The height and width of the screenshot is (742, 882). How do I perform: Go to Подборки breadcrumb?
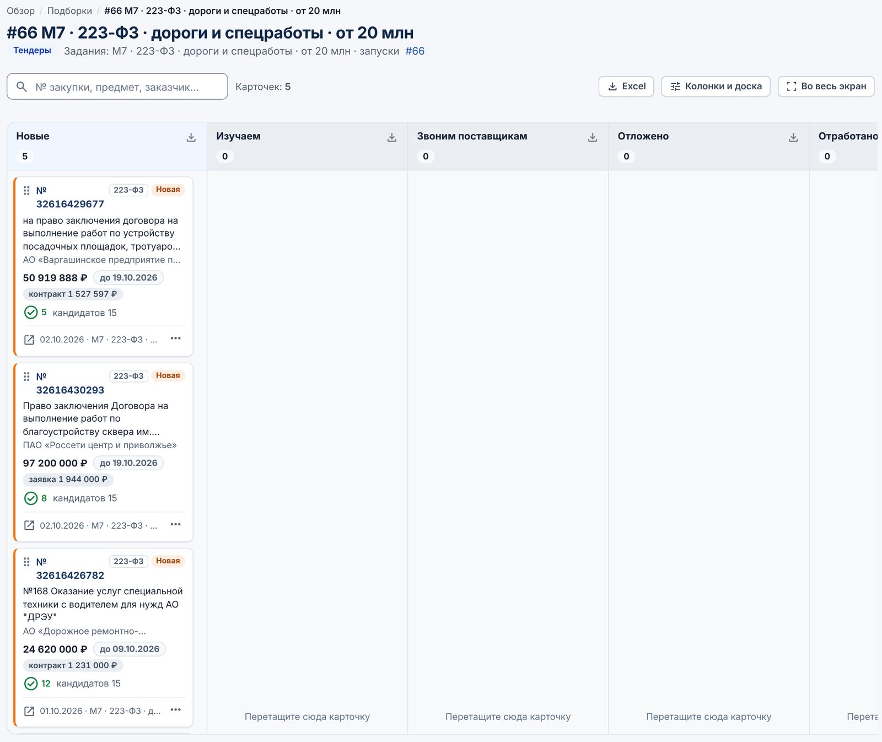69,11
